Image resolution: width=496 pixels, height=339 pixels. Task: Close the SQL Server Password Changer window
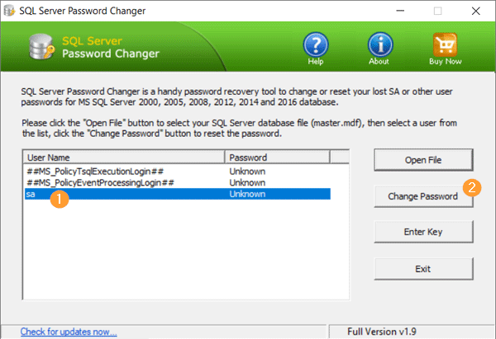pos(475,12)
